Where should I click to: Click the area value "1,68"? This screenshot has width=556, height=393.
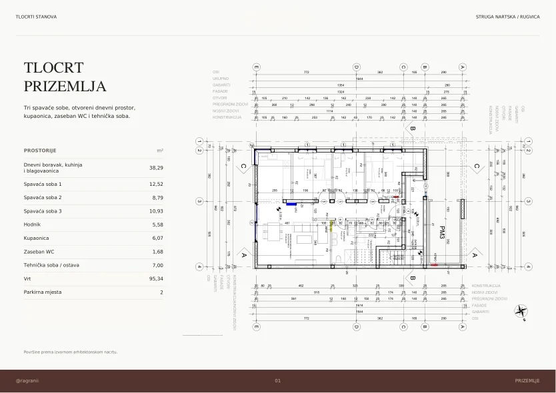(158, 252)
